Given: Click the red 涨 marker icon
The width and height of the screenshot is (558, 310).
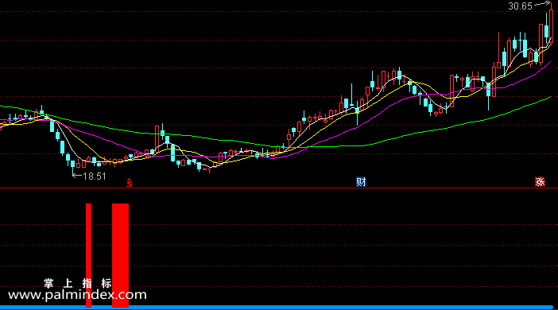Looking at the screenshot, I should pos(540,182).
